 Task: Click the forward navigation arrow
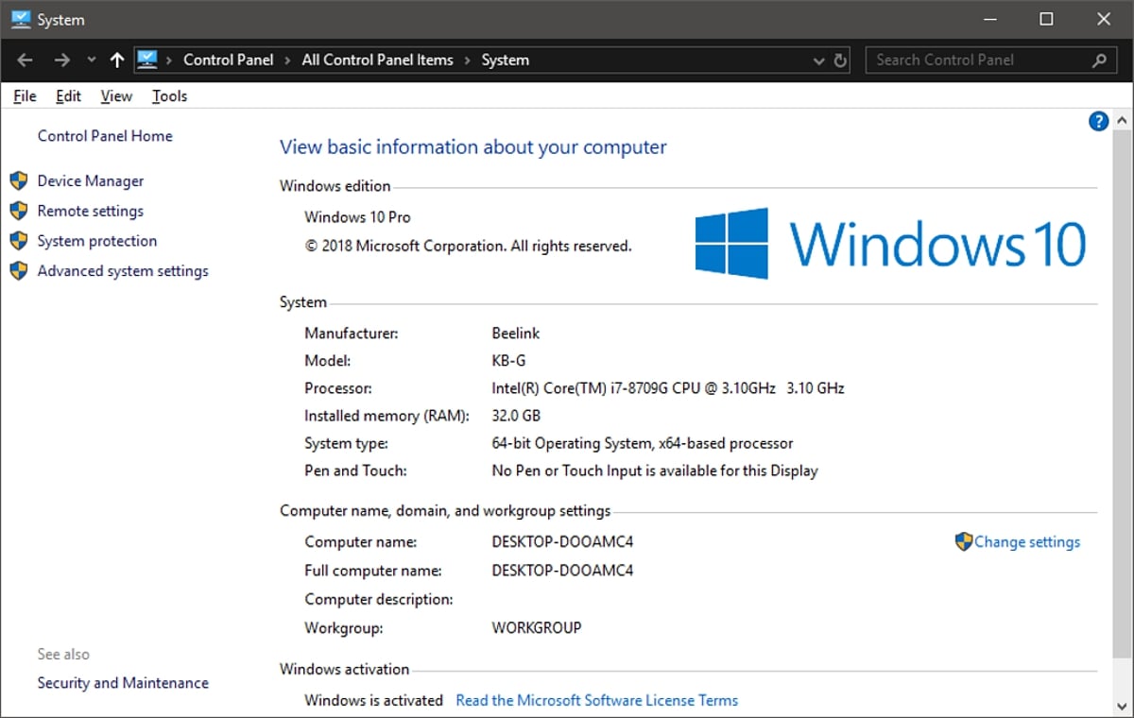click(x=61, y=60)
